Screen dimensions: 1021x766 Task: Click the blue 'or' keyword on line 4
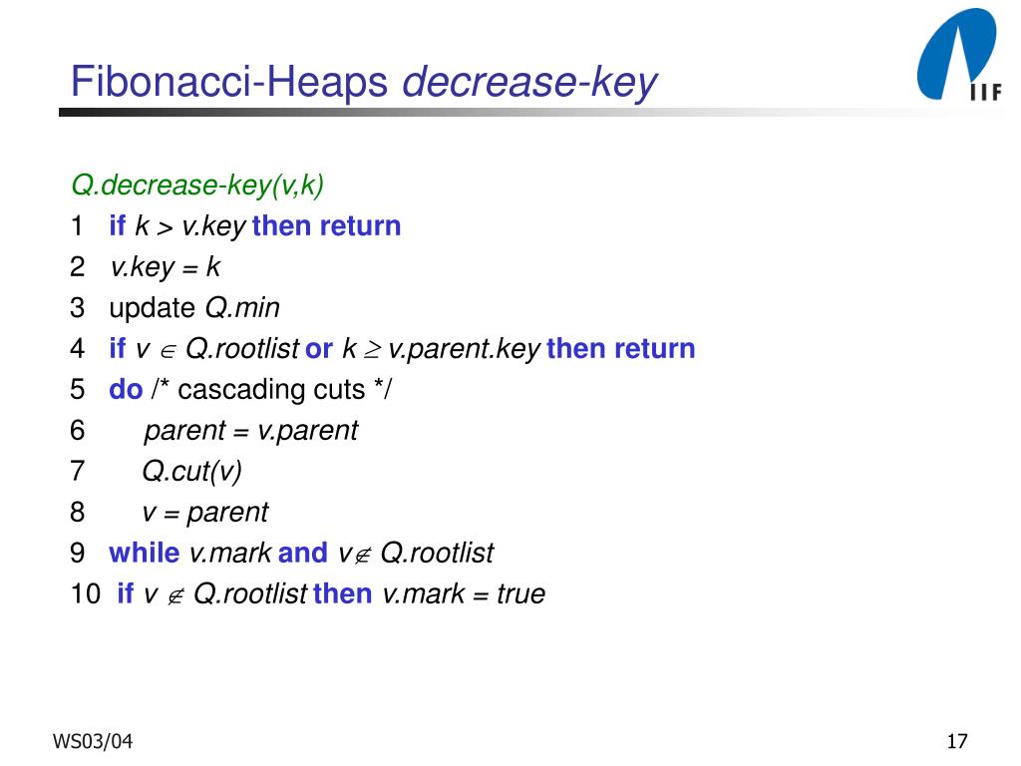(319, 350)
